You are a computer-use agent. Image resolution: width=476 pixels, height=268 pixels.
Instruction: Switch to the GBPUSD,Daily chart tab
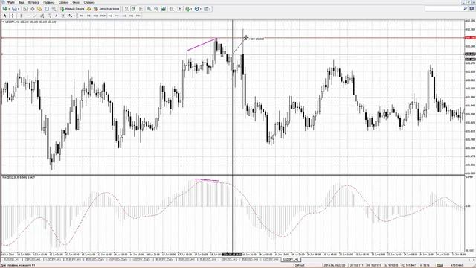[x=118, y=260]
